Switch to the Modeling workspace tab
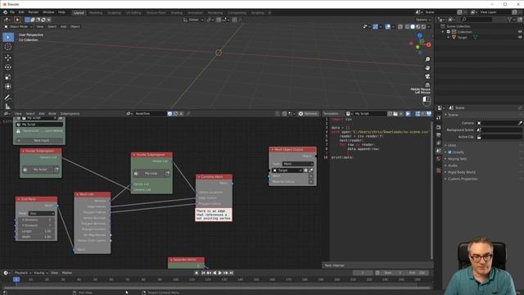Image resolution: width=524 pixels, height=295 pixels. pos(96,13)
